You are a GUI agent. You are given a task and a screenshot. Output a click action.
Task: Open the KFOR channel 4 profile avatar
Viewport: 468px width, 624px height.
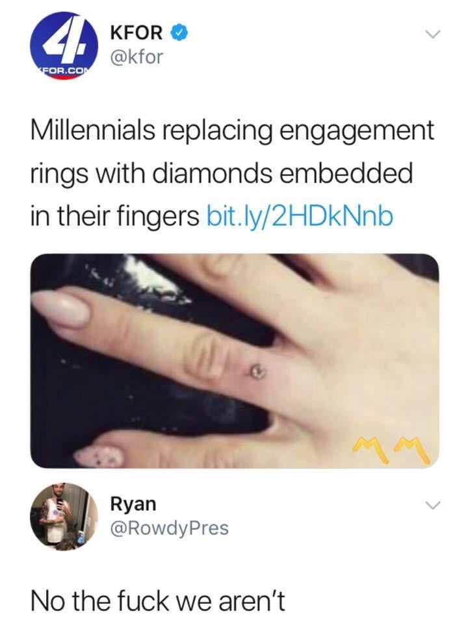pos(64,45)
